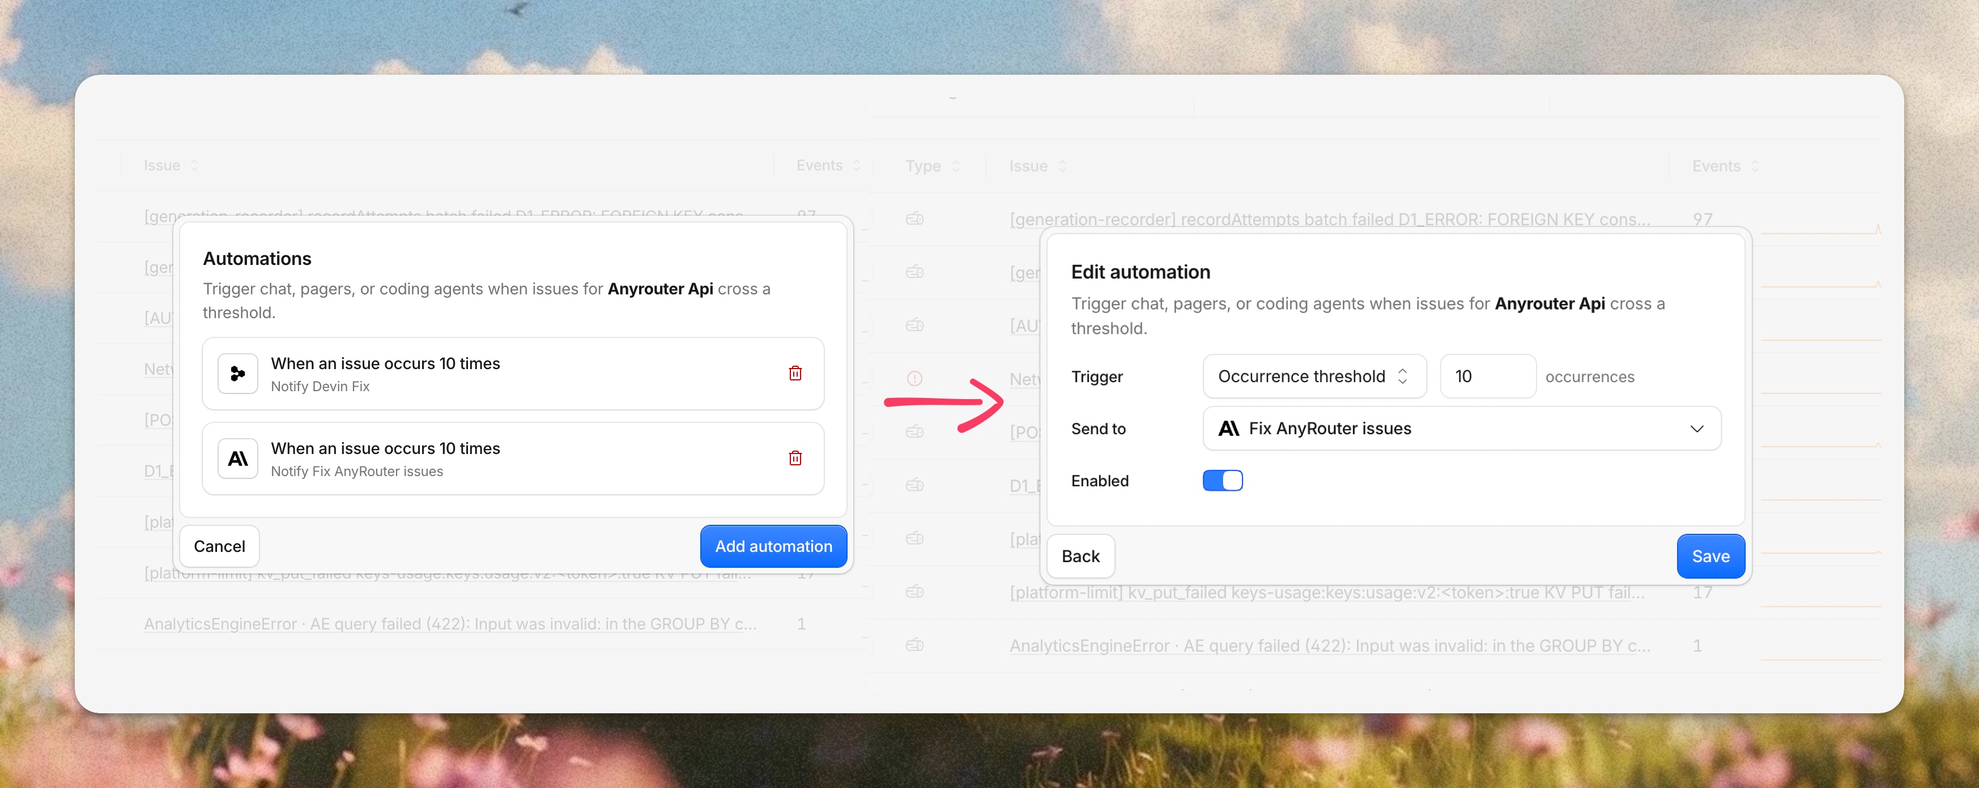This screenshot has height=788, width=1979.
Task: Click the red error type icon
Action: [914, 378]
